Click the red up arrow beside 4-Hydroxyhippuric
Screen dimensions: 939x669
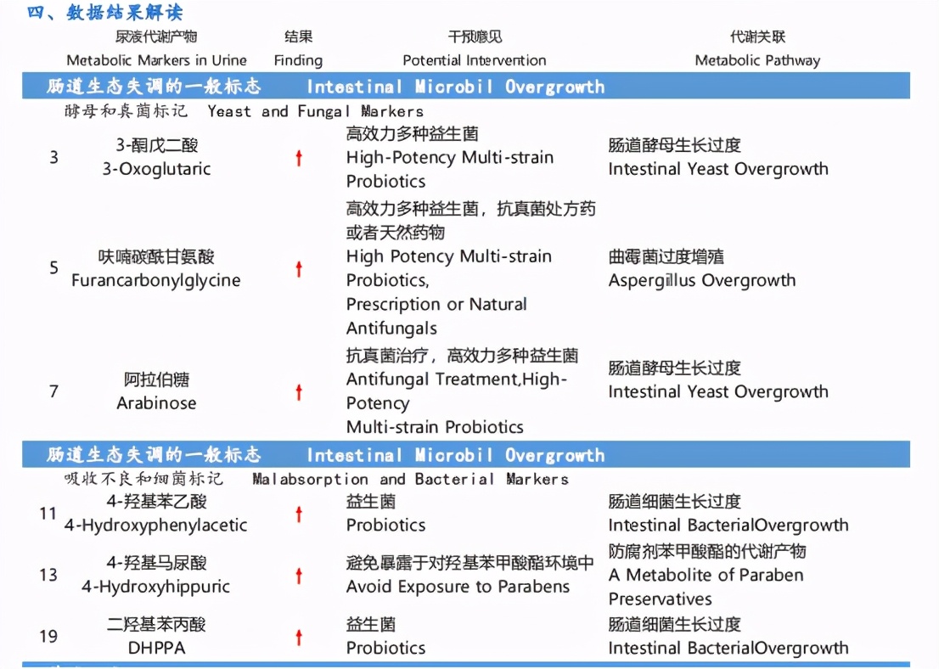click(299, 575)
